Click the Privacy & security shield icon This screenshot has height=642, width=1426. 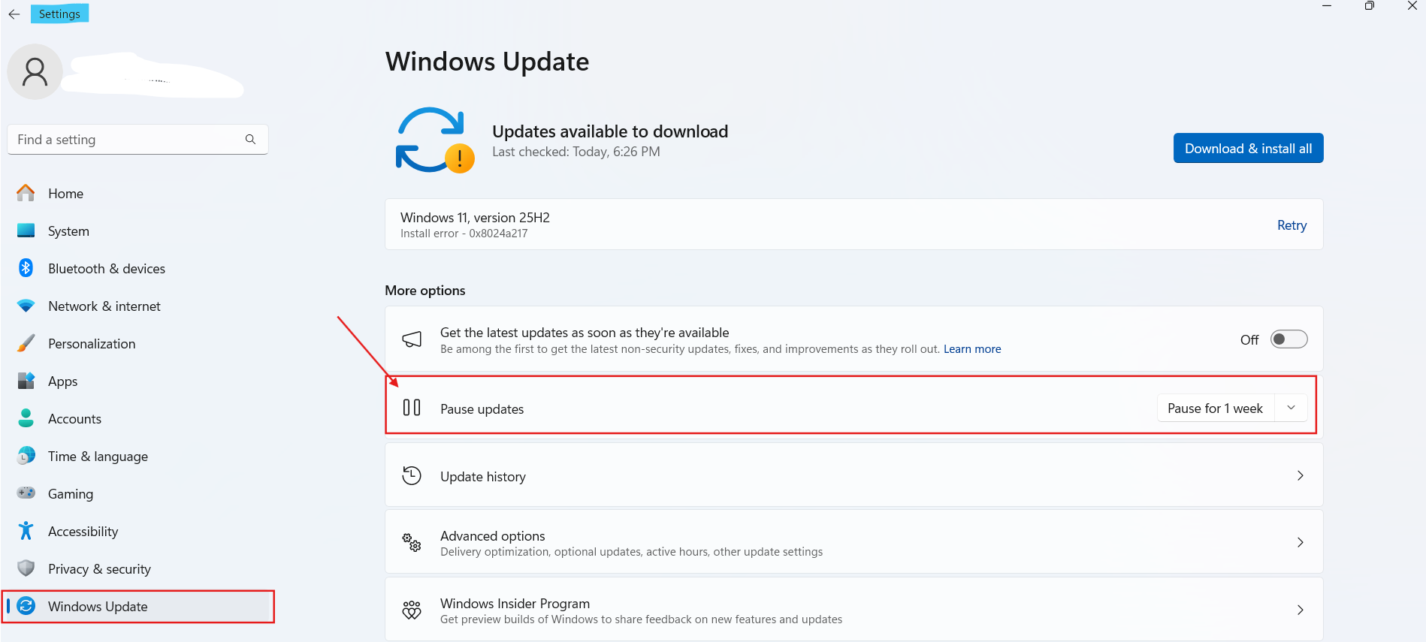click(26, 568)
